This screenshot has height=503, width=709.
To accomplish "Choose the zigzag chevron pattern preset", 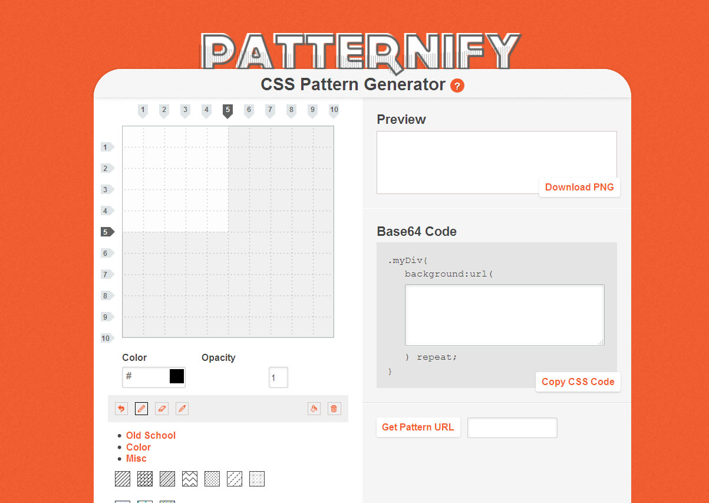I will (190, 479).
